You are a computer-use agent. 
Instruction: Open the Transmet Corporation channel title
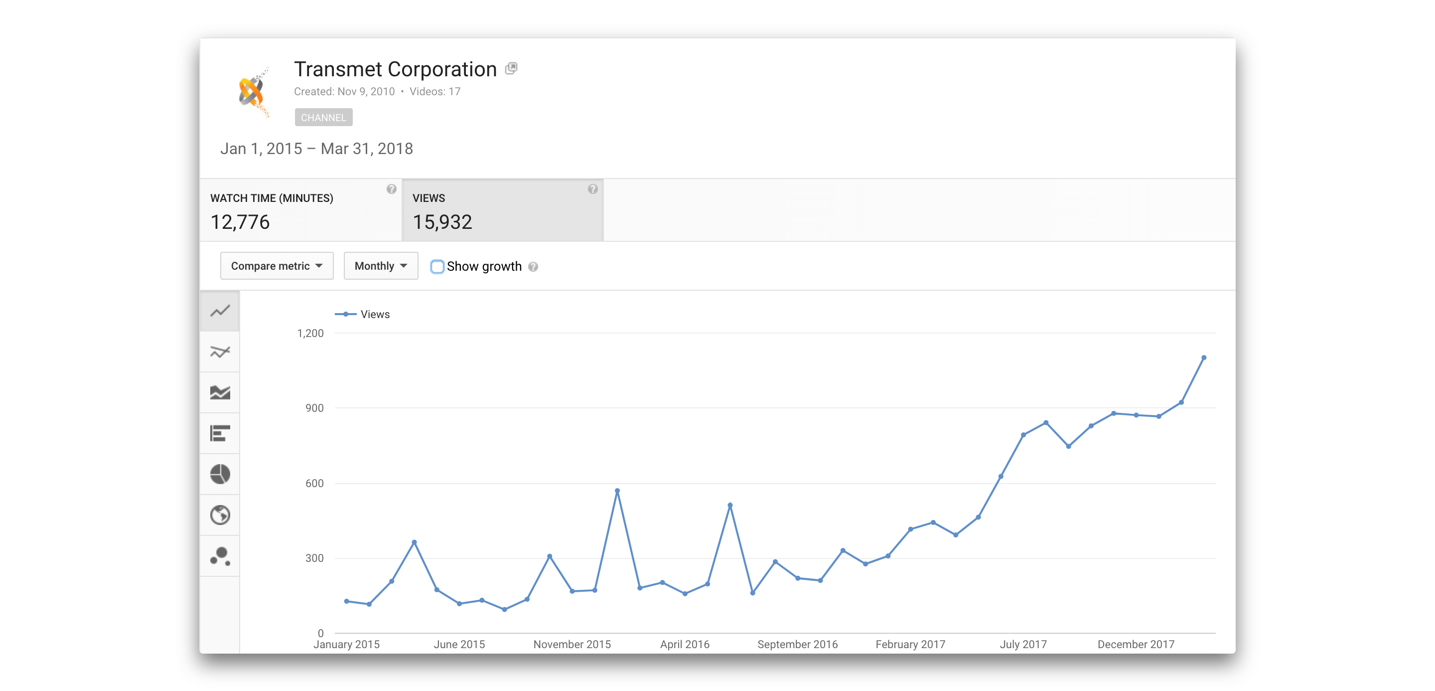point(395,69)
